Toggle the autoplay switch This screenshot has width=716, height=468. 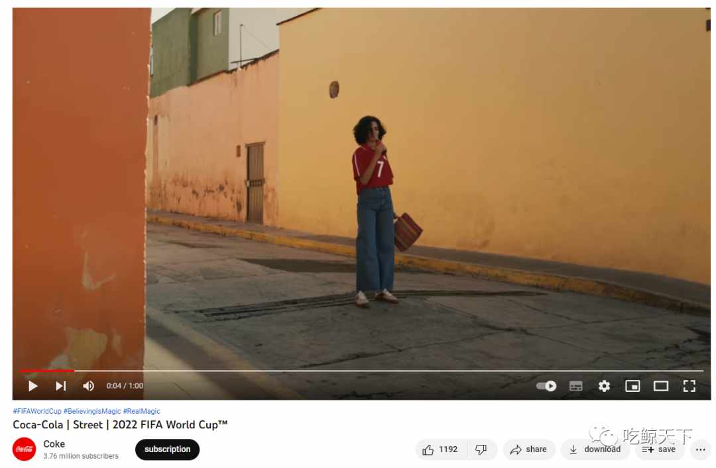546,386
